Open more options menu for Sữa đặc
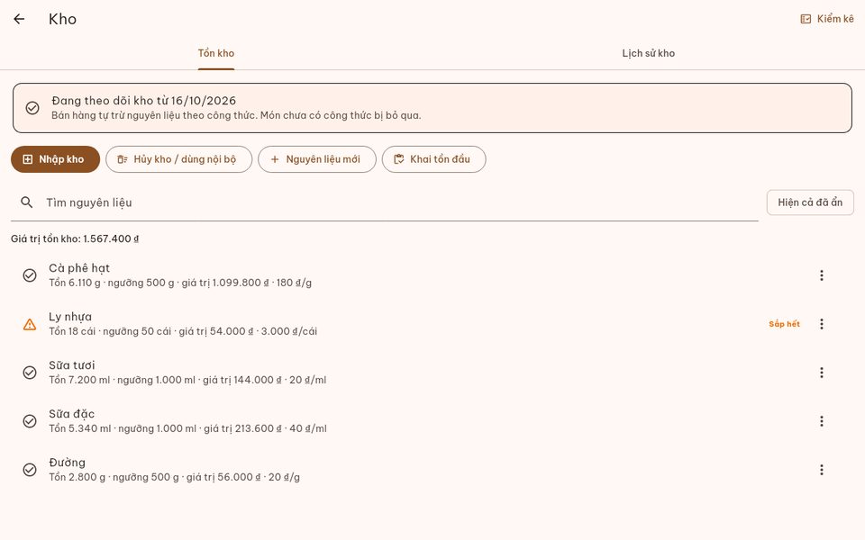865x540 pixels. [822, 421]
